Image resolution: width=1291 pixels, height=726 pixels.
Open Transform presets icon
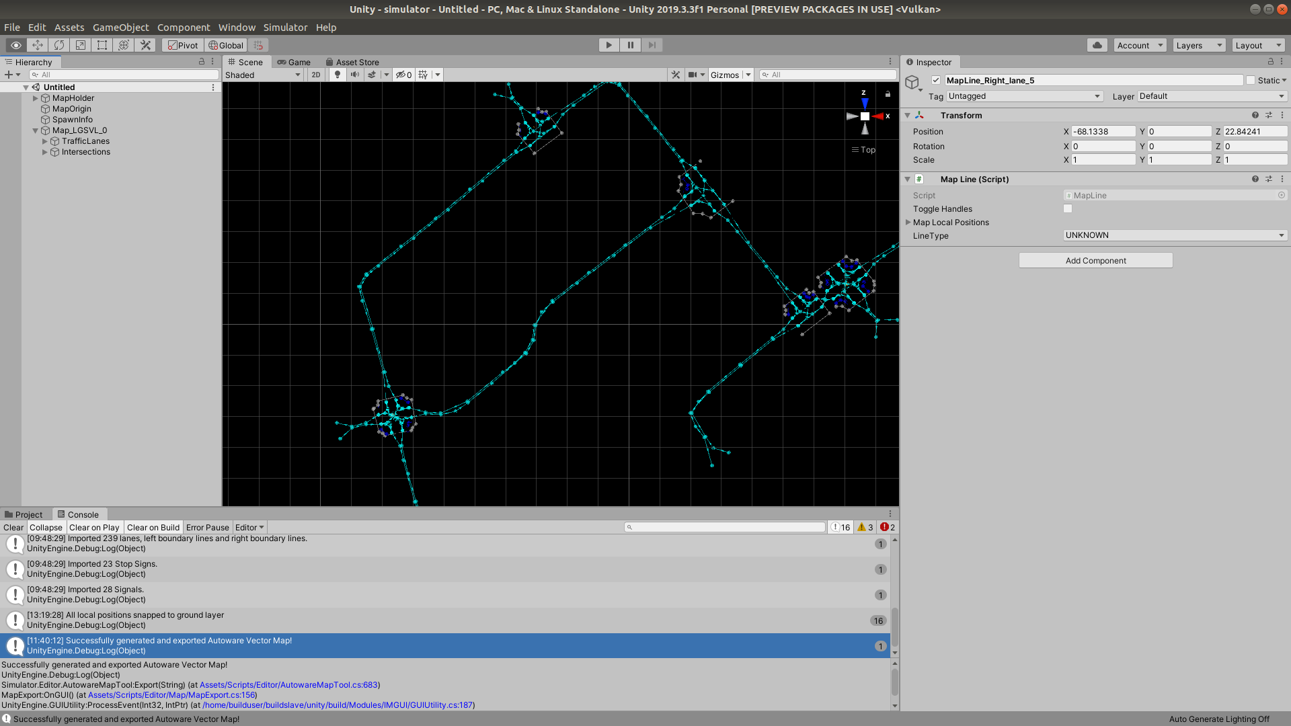(1269, 115)
